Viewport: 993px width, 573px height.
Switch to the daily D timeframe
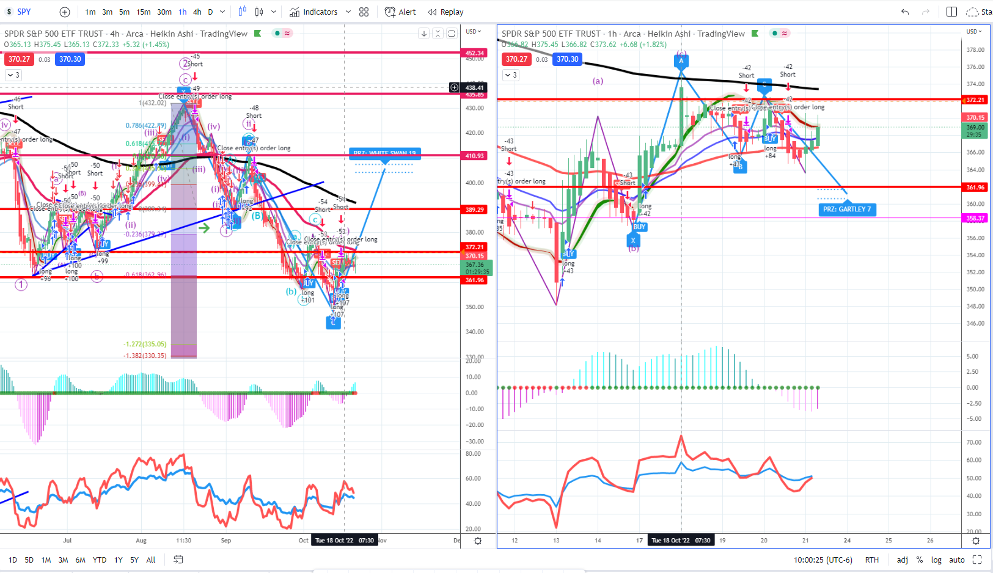210,12
